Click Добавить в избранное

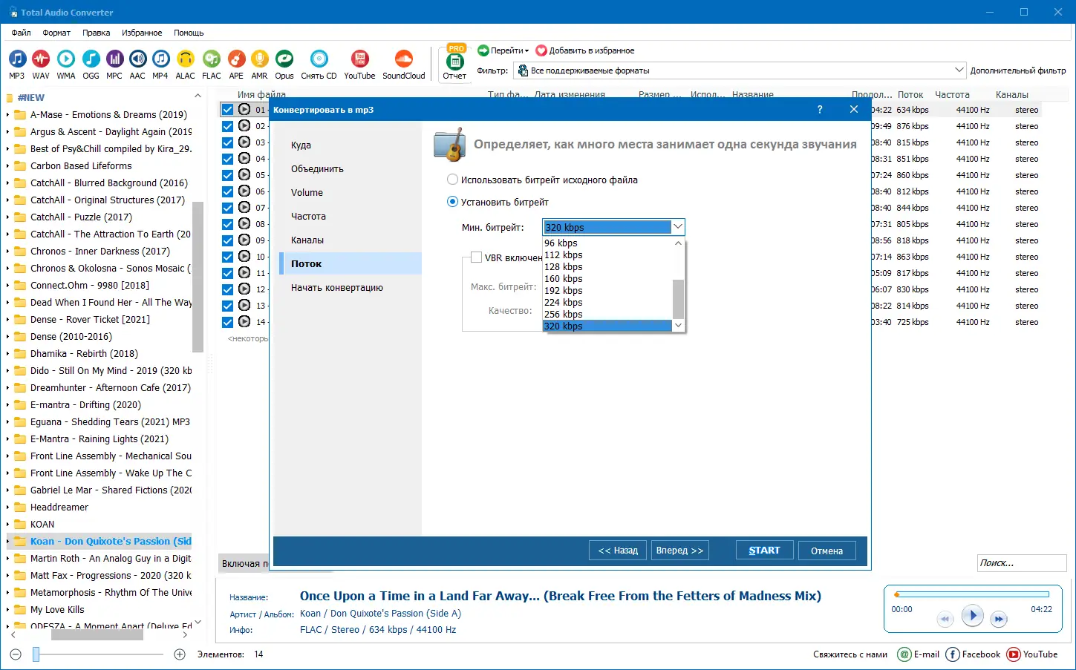coord(585,50)
